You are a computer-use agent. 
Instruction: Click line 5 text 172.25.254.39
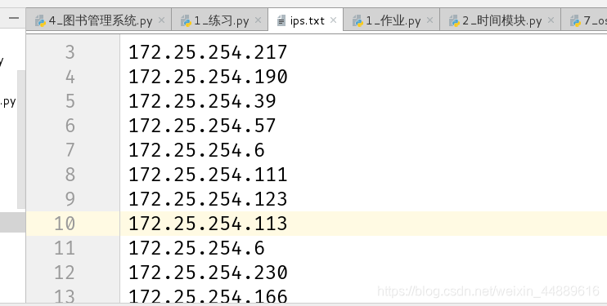pos(202,101)
